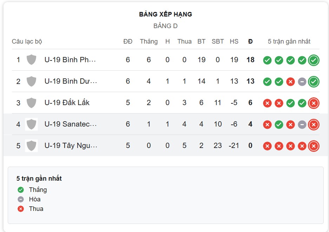Click the red loss icon in the legend
Viewport: 329px width, 232px height.
pyautogui.click(x=20, y=208)
